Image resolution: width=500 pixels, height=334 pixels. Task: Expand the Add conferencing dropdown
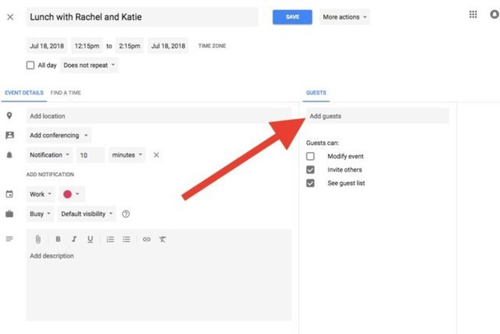click(59, 135)
